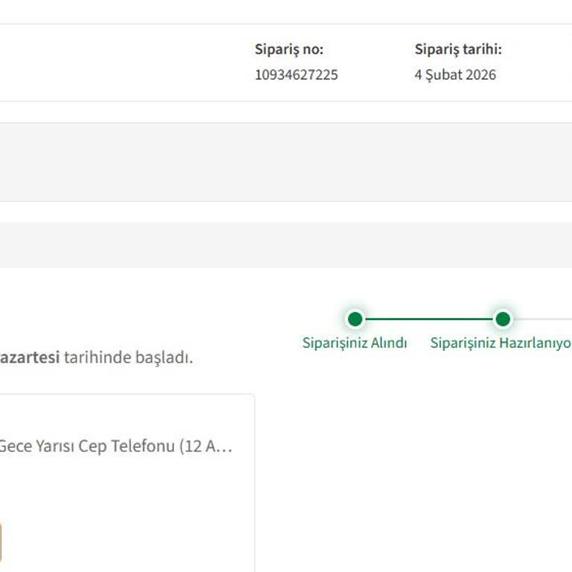Click the 'tarihinde başladı' delivery text
Image resolution: width=572 pixels, height=572 pixels.
point(128,357)
